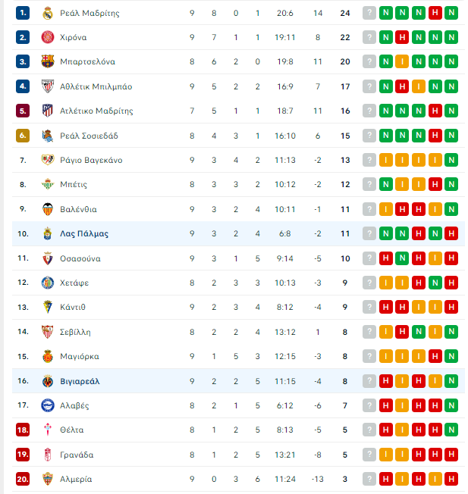Click the Villarreal yellow crest icon
Viewport: 468px width, 494px height.
48,381
